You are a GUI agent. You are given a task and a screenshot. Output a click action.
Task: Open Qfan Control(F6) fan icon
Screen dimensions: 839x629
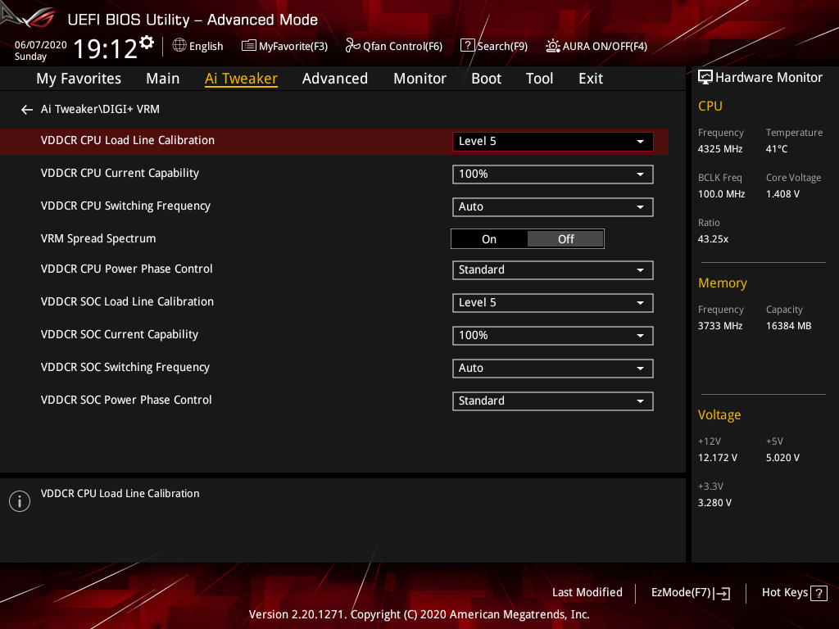point(352,46)
